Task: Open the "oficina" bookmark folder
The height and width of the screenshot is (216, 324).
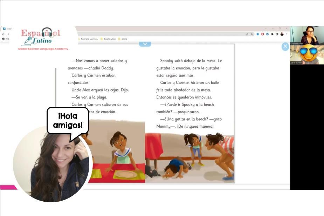Action: click(123, 39)
